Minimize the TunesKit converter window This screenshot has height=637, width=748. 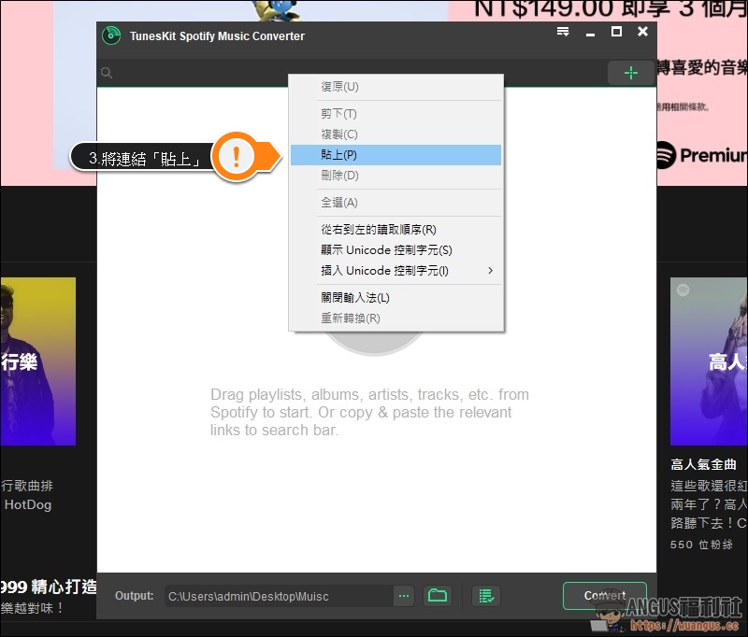(591, 33)
